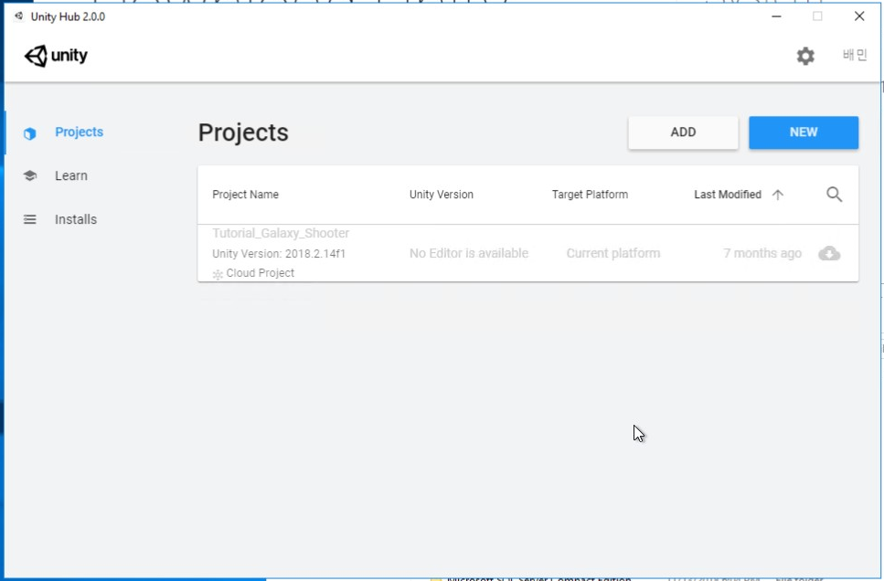Click the Current platform target selector
Image resolution: width=884 pixels, height=581 pixels.
613,254
